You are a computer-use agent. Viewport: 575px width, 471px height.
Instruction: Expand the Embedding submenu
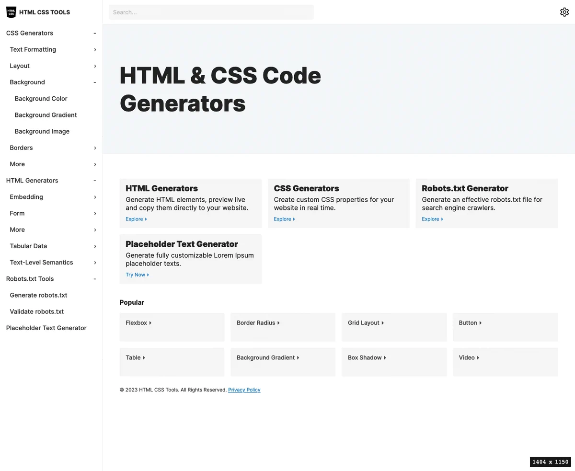tap(95, 197)
